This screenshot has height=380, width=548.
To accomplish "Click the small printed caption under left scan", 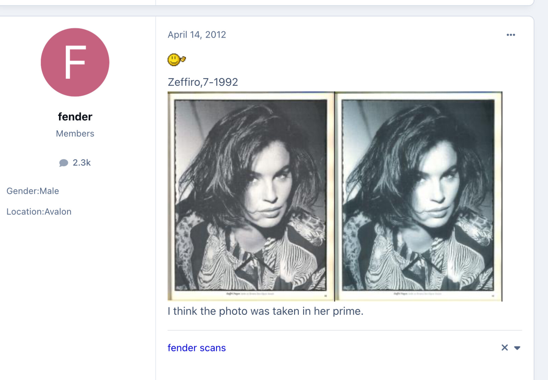I will pos(250,294).
